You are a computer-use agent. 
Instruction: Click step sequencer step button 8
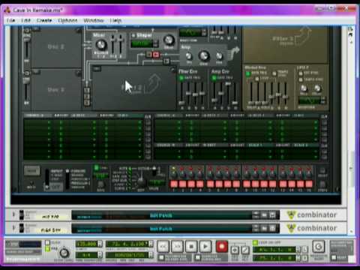[x=236, y=184]
